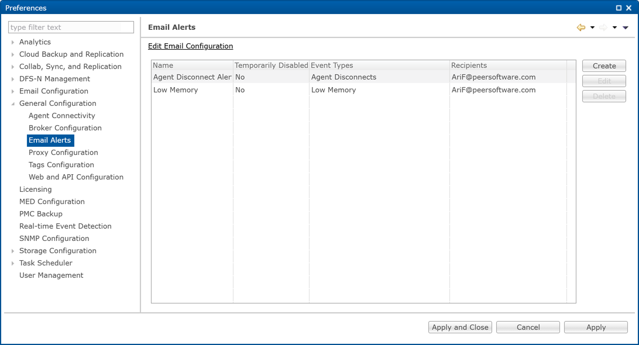Select Email Configuration in the tree
639x345 pixels.
[x=54, y=91]
